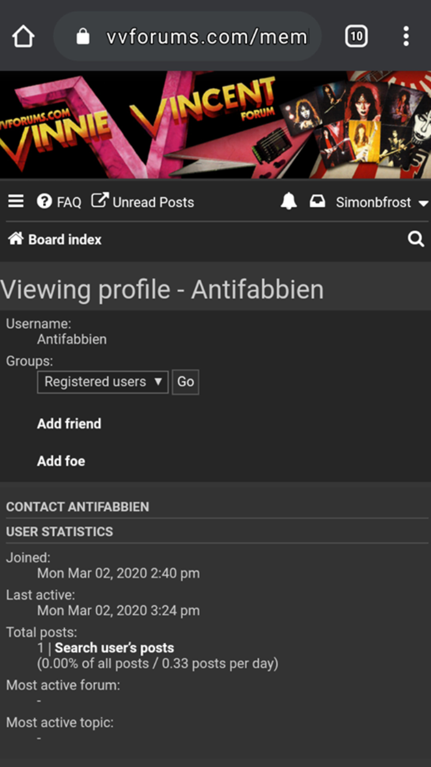
Task: Open Unread Posts
Action: click(x=143, y=202)
